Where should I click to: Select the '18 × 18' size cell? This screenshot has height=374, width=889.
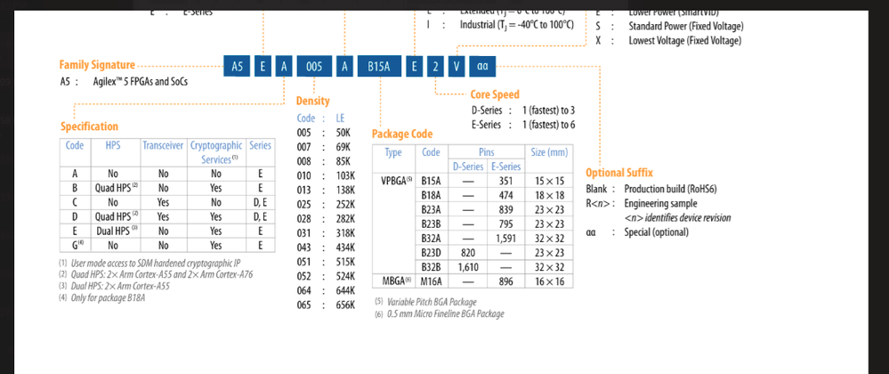click(549, 195)
